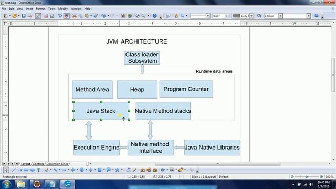The image size is (336, 189).
Task: Click the Grey 6 colour swatch
Action: click(x=236, y=16)
